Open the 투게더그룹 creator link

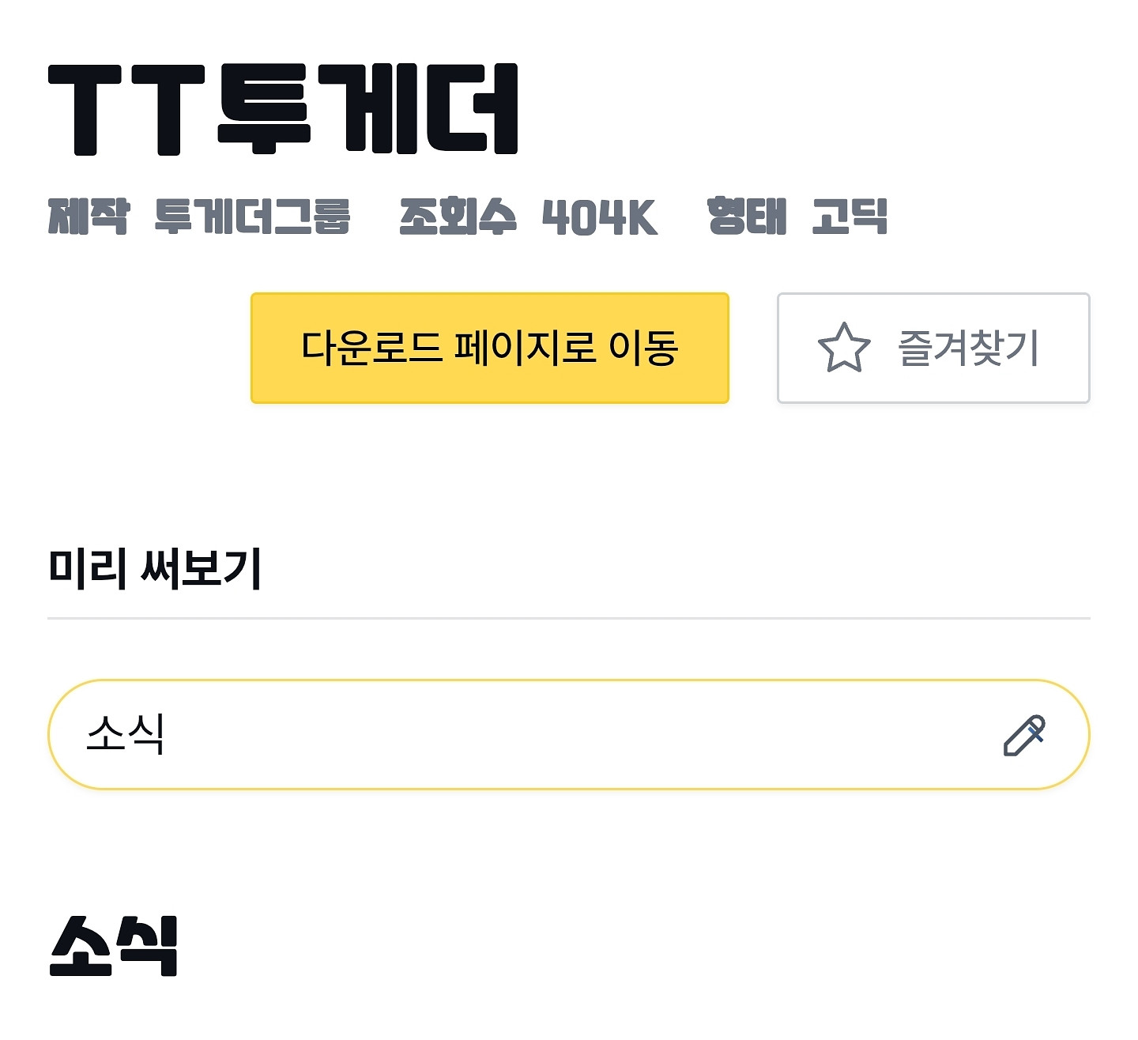pyautogui.click(x=252, y=217)
